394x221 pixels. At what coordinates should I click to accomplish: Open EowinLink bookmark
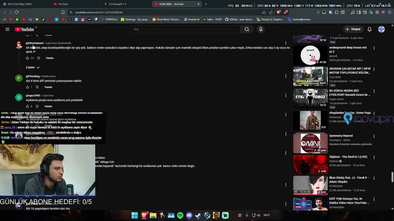pyautogui.click(x=192, y=19)
